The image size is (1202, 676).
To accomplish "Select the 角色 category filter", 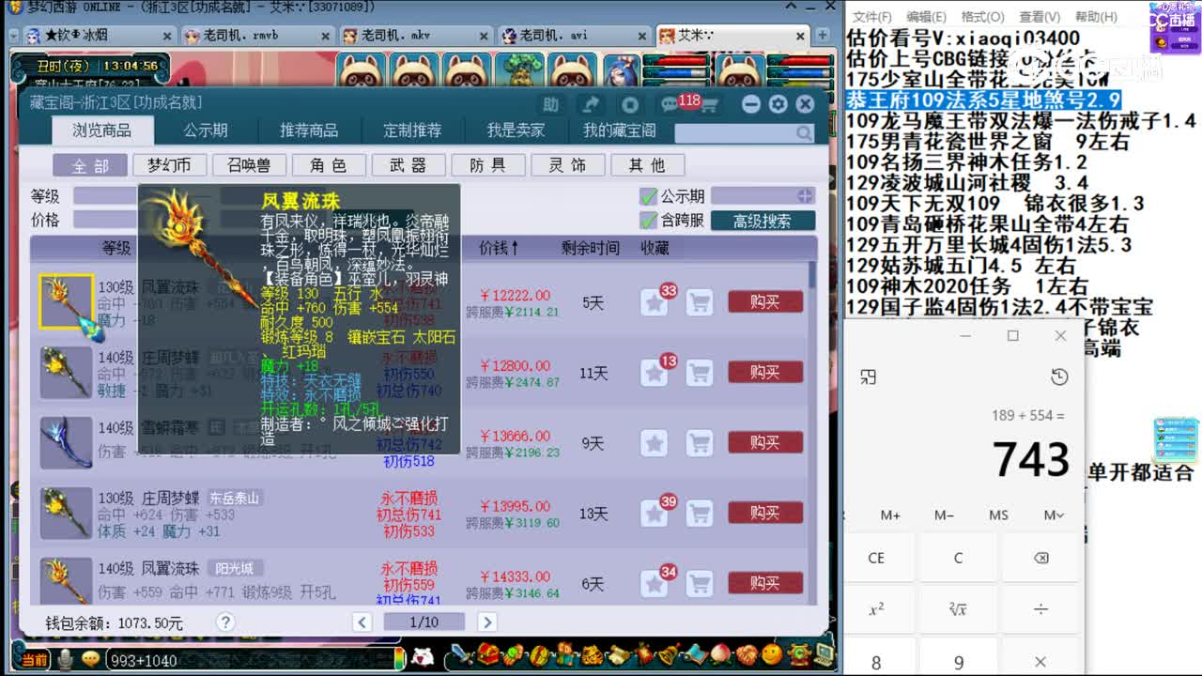I will point(329,165).
